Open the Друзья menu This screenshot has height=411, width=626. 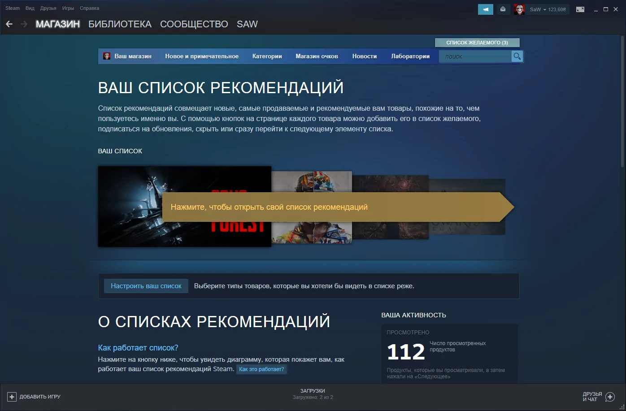[x=48, y=8]
